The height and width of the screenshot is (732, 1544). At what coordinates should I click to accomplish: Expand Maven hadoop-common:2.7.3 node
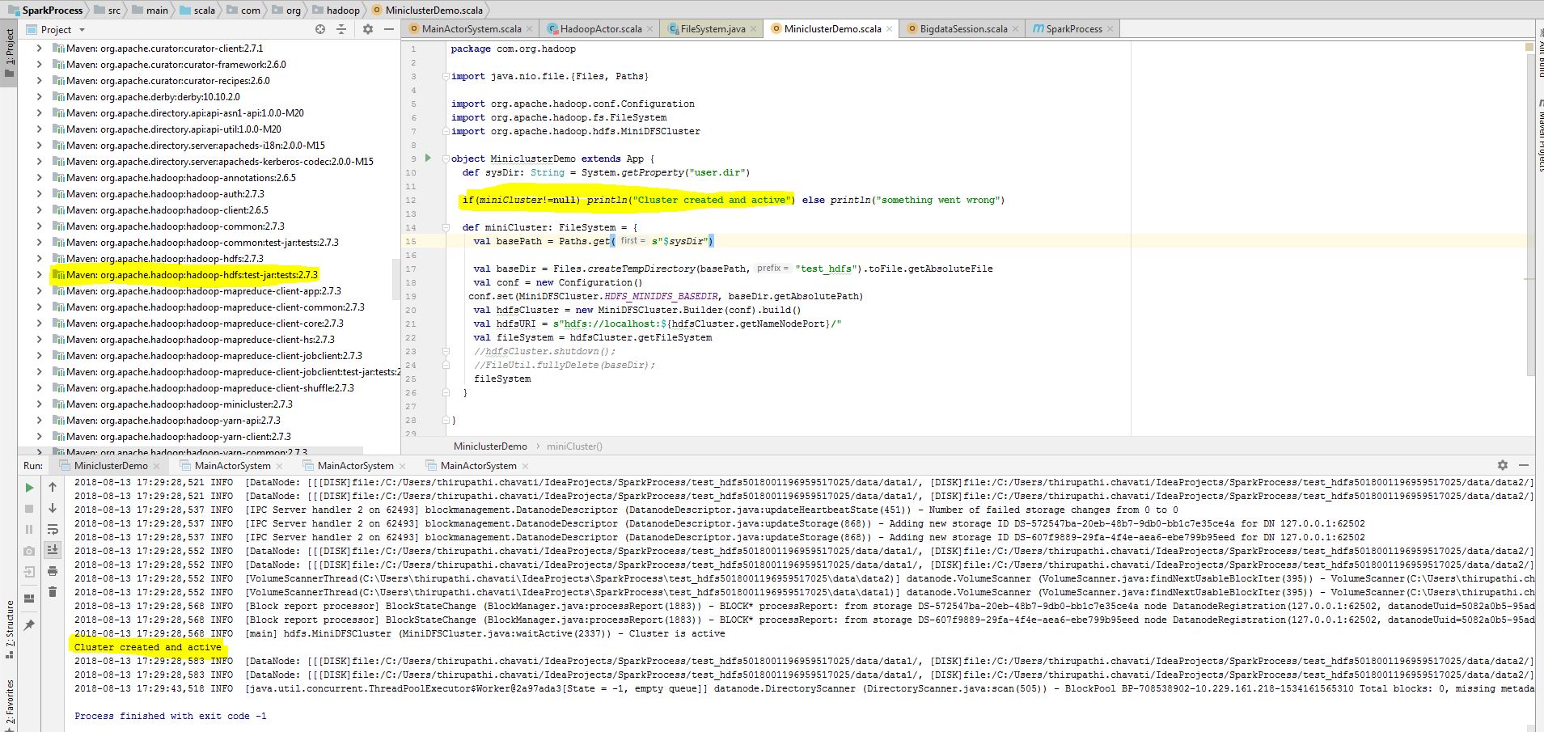coord(39,226)
